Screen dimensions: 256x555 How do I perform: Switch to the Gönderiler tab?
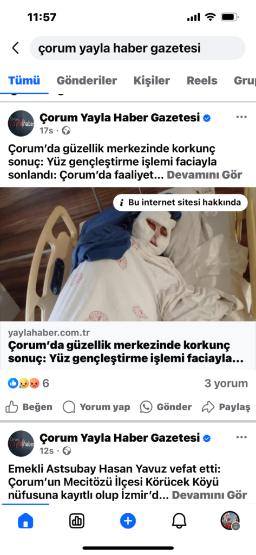coord(87,80)
